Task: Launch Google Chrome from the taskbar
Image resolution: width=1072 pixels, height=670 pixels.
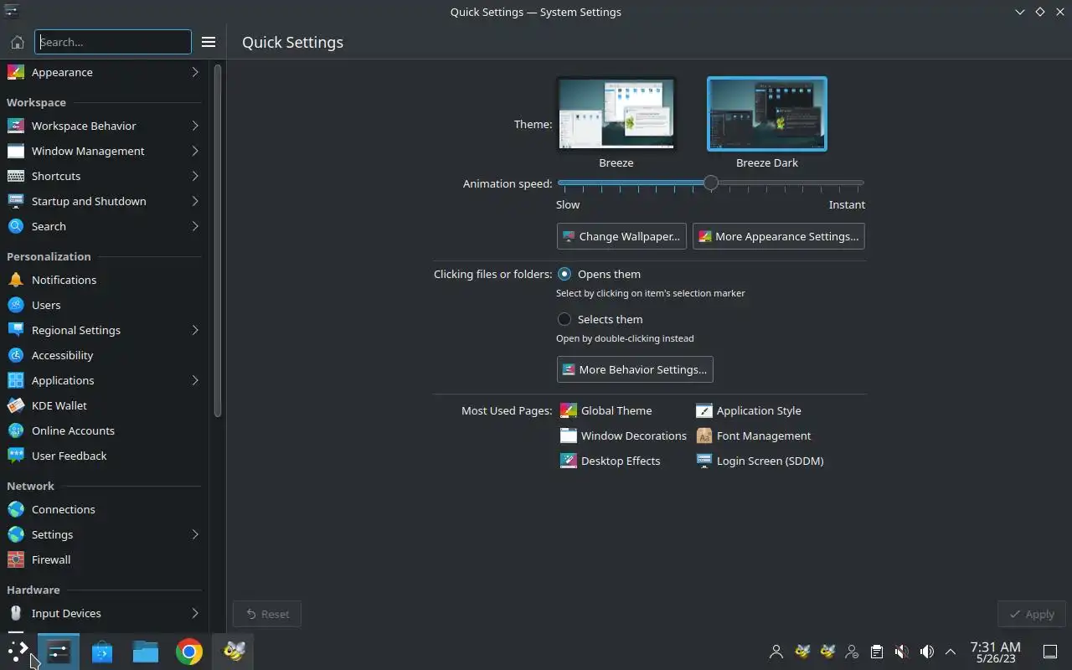Action: pos(189,652)
